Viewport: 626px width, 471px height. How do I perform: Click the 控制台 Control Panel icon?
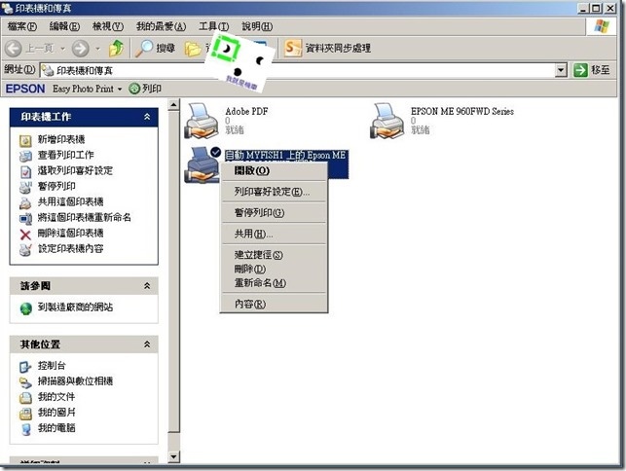click(x=25, y=367)
